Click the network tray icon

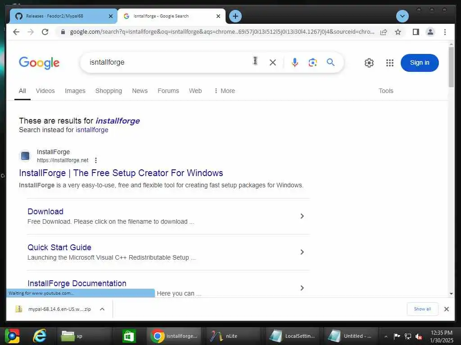[x=408, y=336]
